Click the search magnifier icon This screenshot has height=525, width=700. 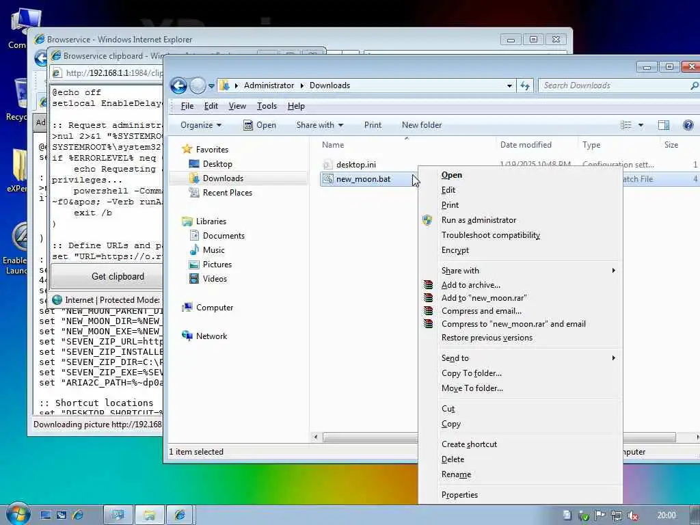tap(695, 85)
